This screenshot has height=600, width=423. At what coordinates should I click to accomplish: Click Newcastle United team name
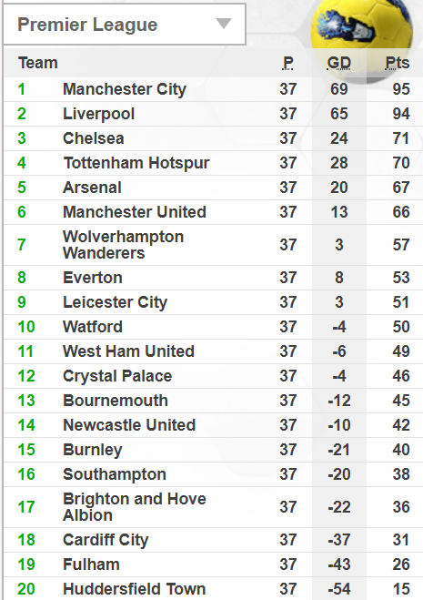click(129, 425)
